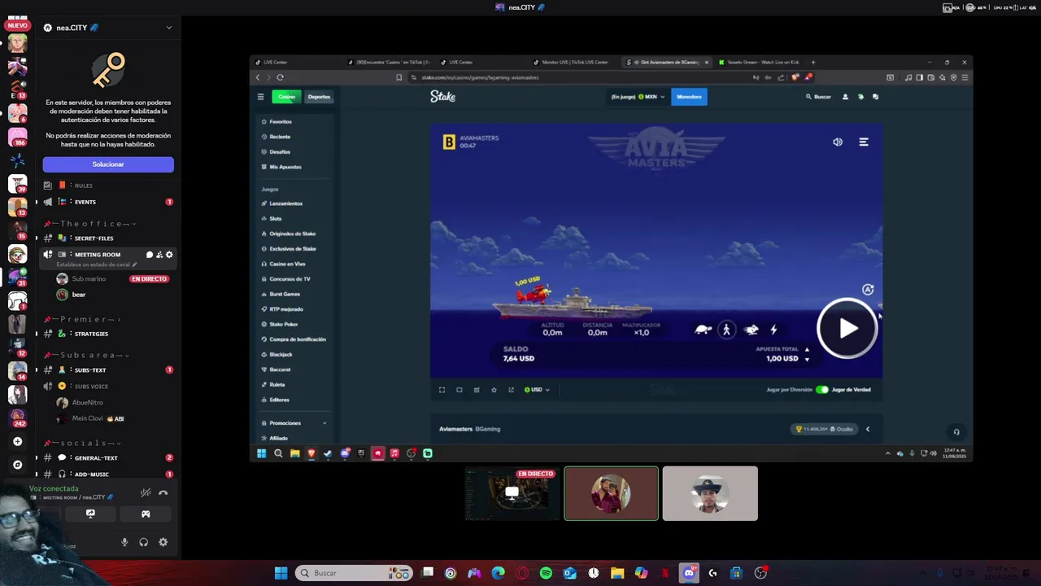
Task: Open Slots in Stake sidebar
Action: [276, 218]
